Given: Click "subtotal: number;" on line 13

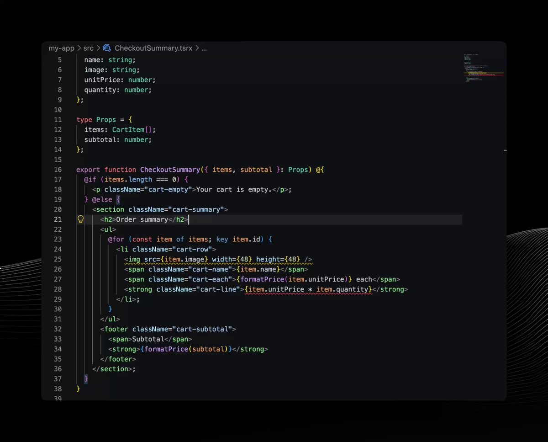Looking at the screenshot, I should click(x=118, y=140).
